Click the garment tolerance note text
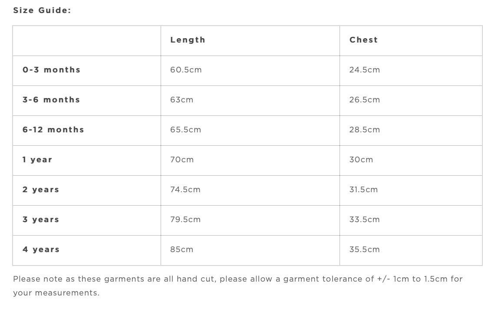 238,279
